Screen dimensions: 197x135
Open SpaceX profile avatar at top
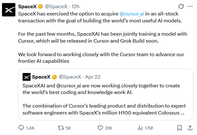tap(9, 10)
